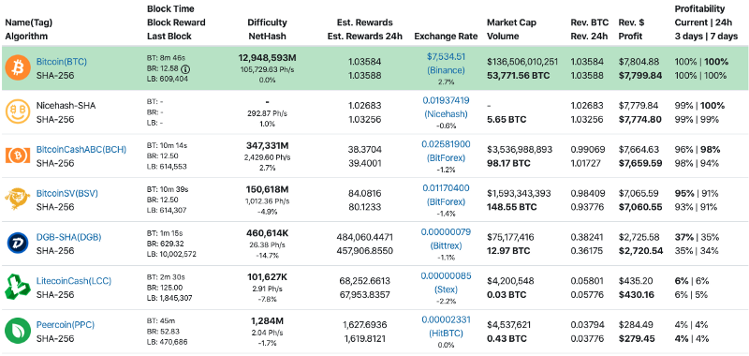Screen dimensions: 749x356
Task: Click the block reward info icon
Action: pos(185,69)
